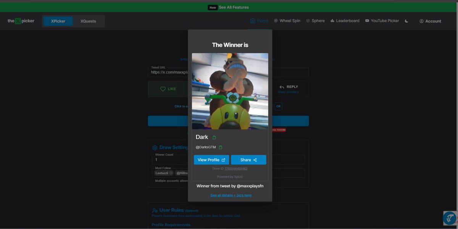Click Winner from tweet by @maxxplaysfn text
Viewport: 458px width, 229px height.
[230, 186]
